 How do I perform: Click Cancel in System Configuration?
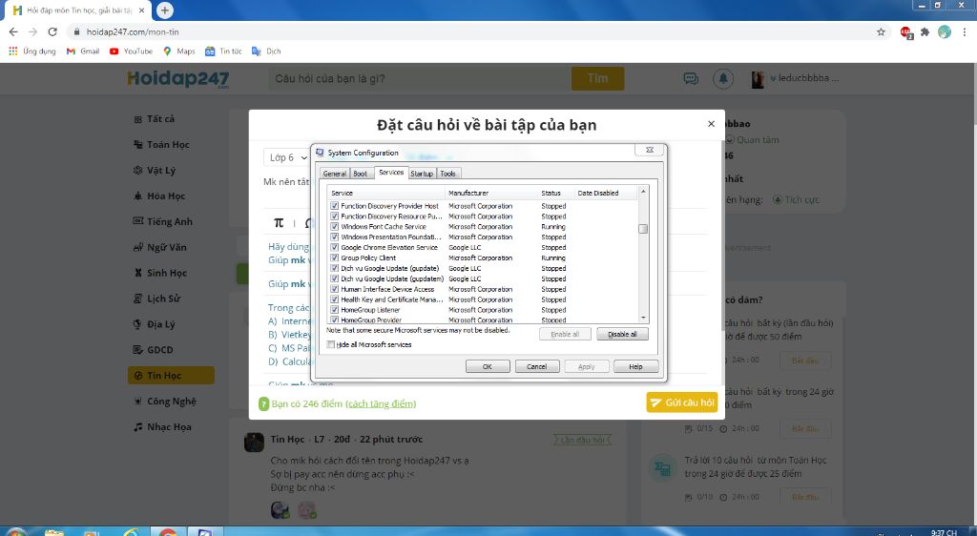[537, 366]
